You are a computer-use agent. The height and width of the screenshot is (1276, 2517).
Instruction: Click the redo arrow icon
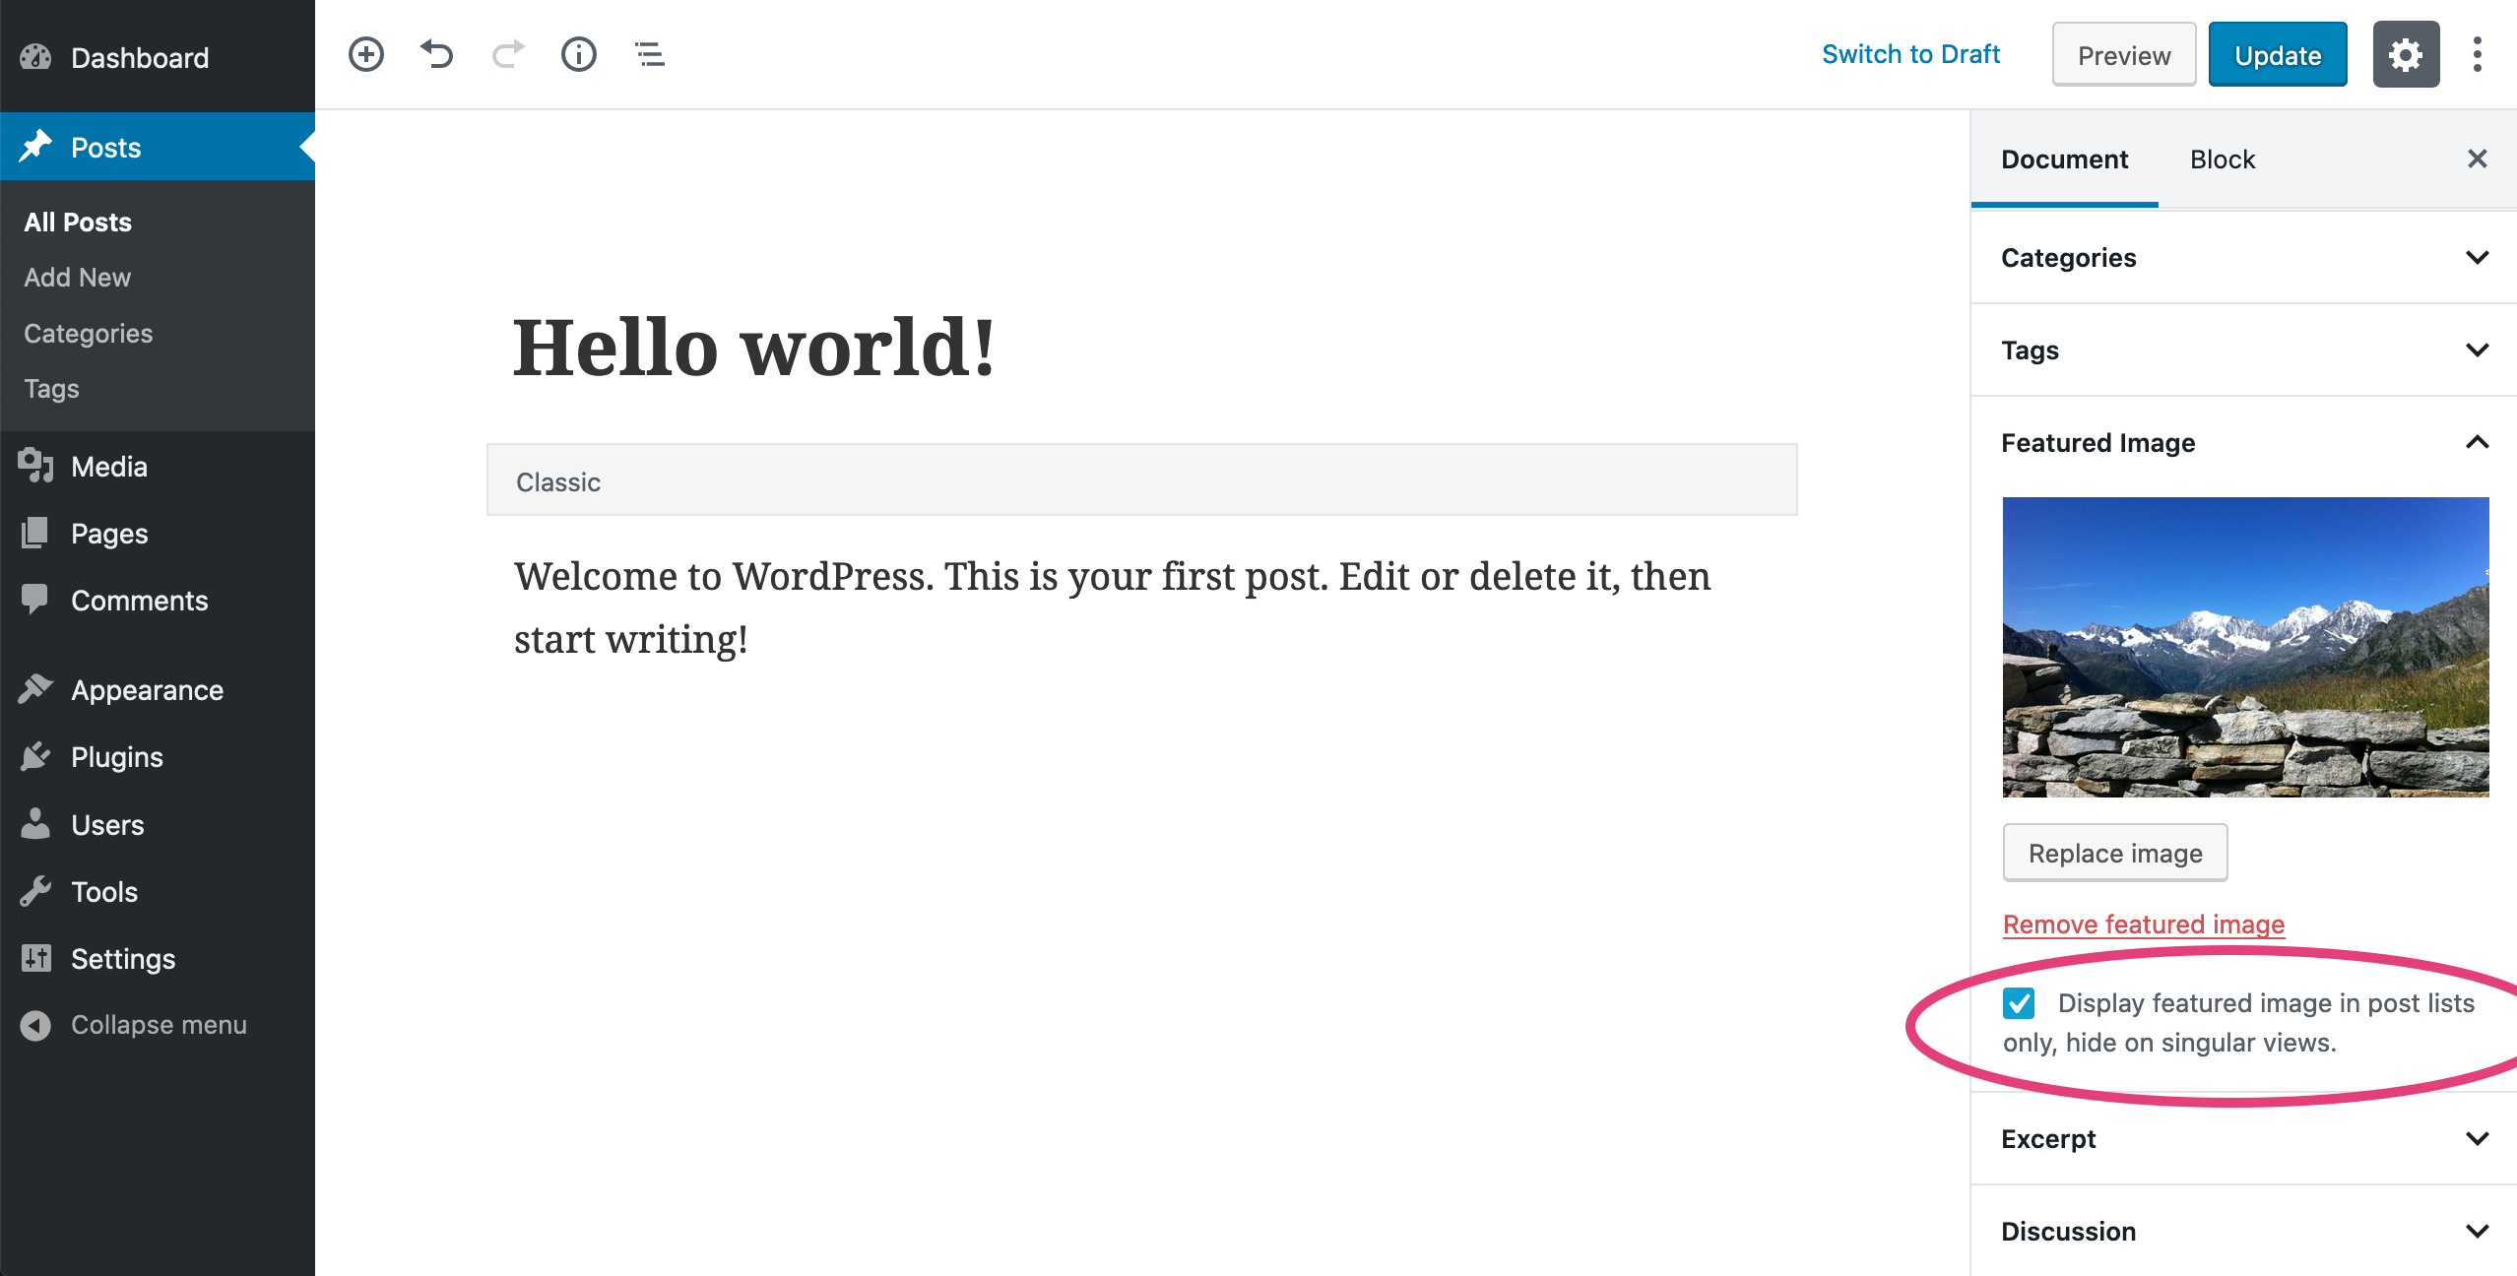(507, 55)
